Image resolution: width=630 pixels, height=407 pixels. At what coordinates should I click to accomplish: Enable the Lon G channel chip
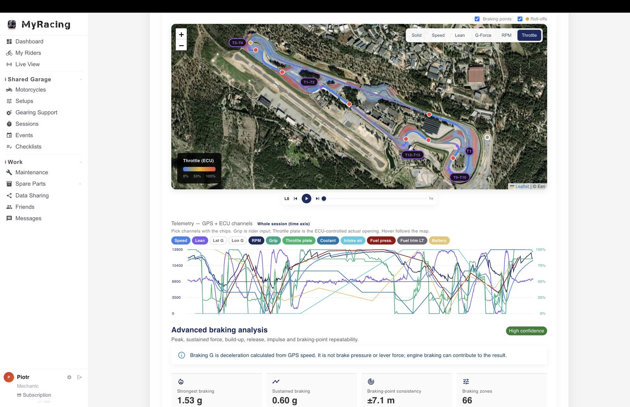point(237,241)
